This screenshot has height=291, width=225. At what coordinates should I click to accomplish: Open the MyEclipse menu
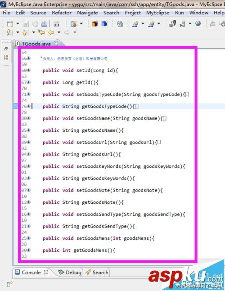tap(158, 13)
